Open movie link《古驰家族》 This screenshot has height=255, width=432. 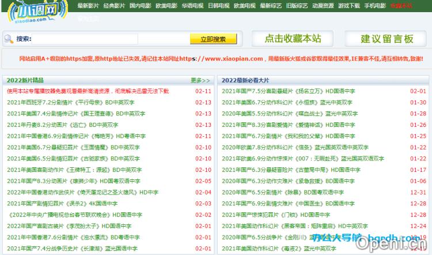pos(73,159)
